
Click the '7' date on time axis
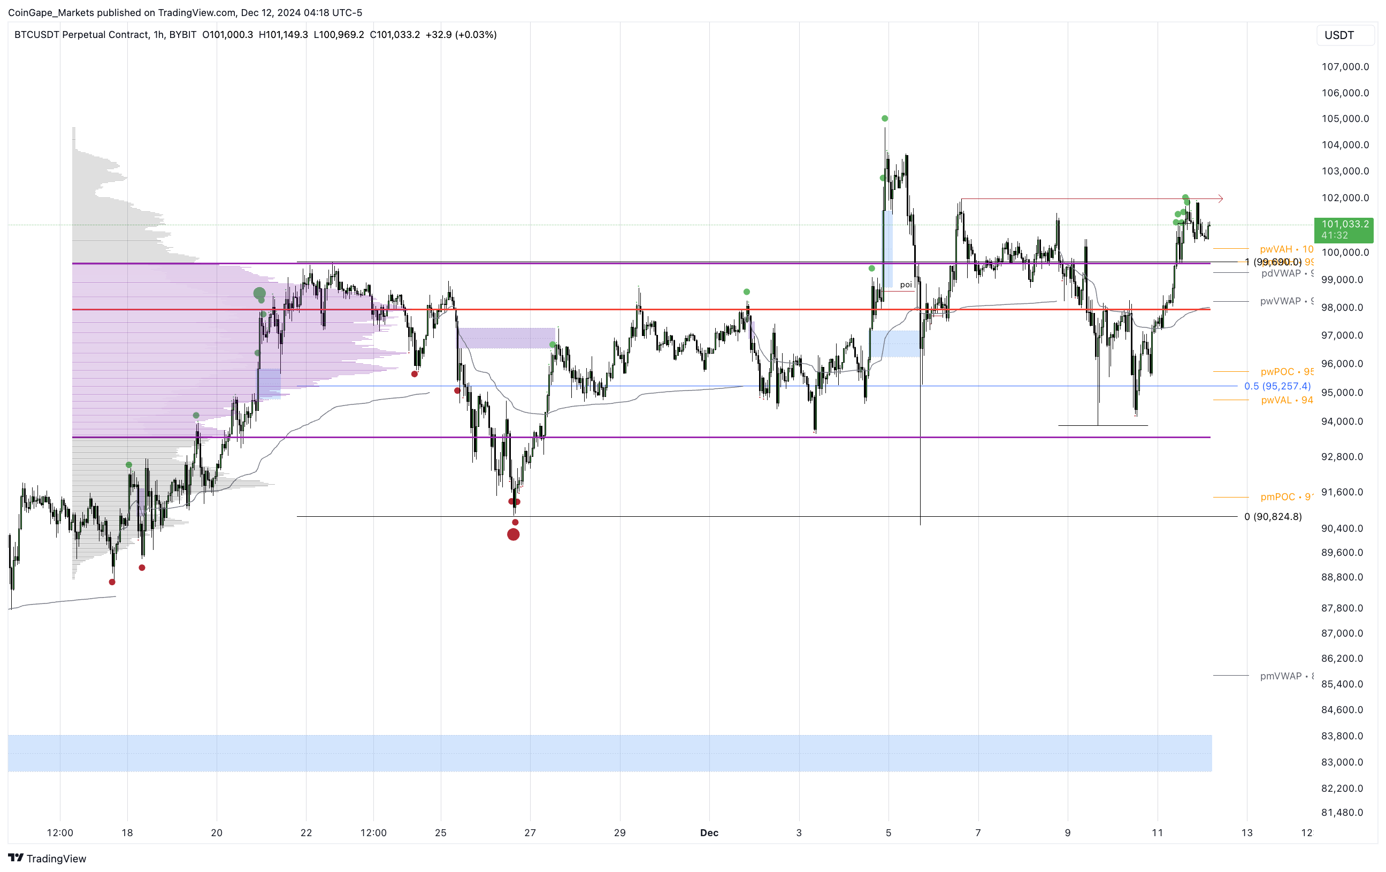click(x=978, y=833)
